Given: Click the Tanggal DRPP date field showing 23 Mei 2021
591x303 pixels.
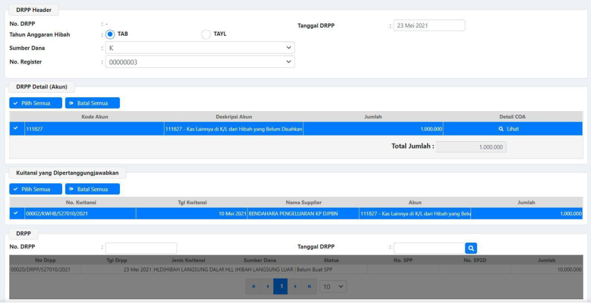Looking at the screenshot, I should (429, 26).
